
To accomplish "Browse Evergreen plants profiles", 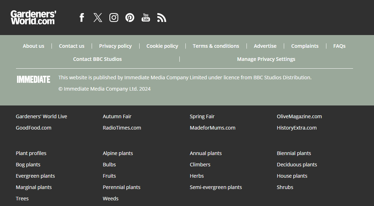I will coord(35,176).
